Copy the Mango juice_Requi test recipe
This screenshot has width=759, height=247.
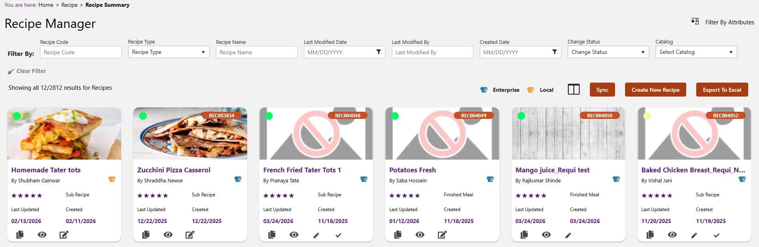click(x=524, y=235)
